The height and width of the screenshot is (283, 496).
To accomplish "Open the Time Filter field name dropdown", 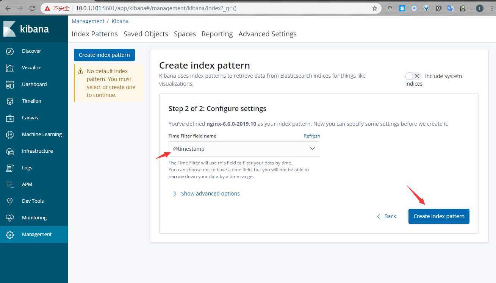I will [x=244, y=149].
